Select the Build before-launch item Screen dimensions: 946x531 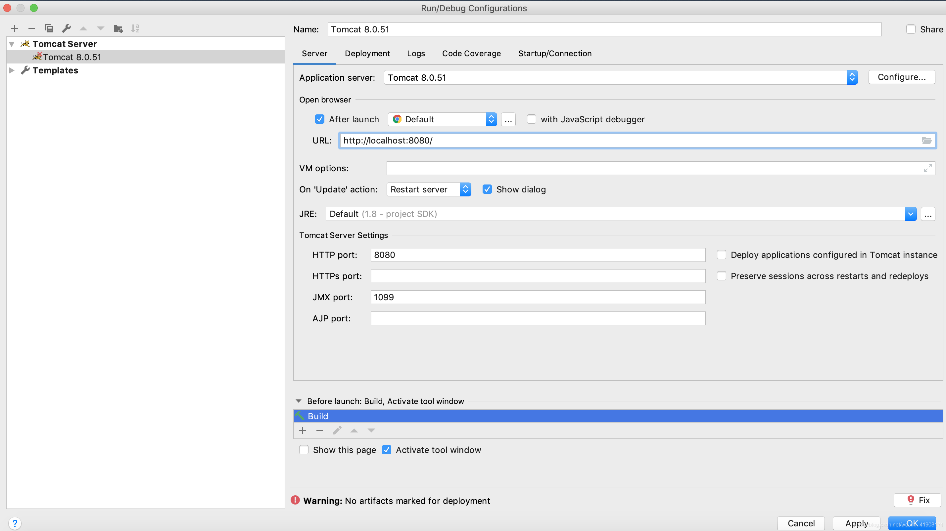click(618, 416)
